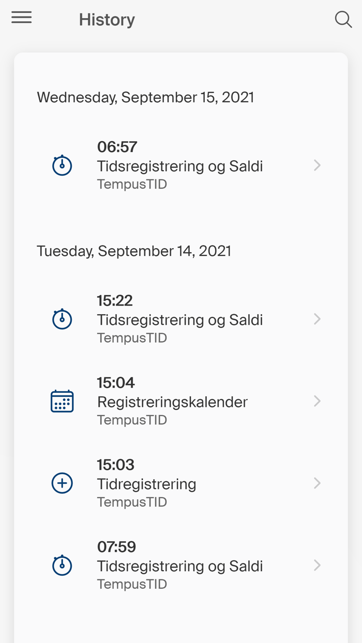This screenshot has width=362, height=643.
Task: Open 06:57 Tidsregistrering og Saldi entry
Action: 179,166
